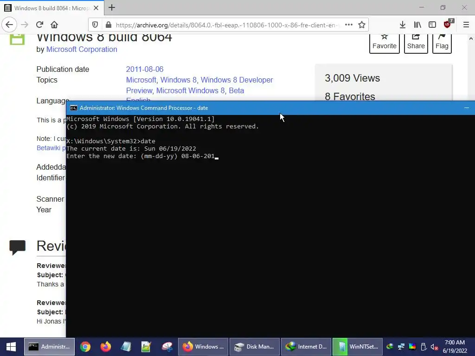Click the green floppy disk software icon
This screenshot has height=356, width=475.
(x=17, y=39)
